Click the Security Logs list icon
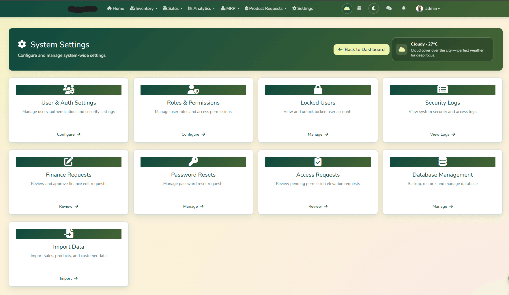Image resolution: width=509 pixels, height=295 pixels. pos(443,89)
